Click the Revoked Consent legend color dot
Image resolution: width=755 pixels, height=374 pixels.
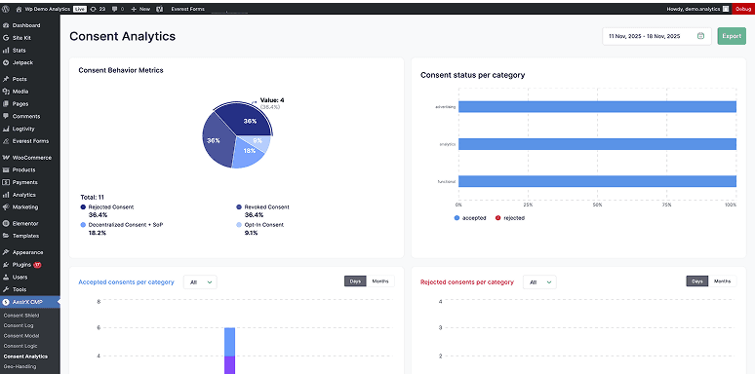point(239,207)
